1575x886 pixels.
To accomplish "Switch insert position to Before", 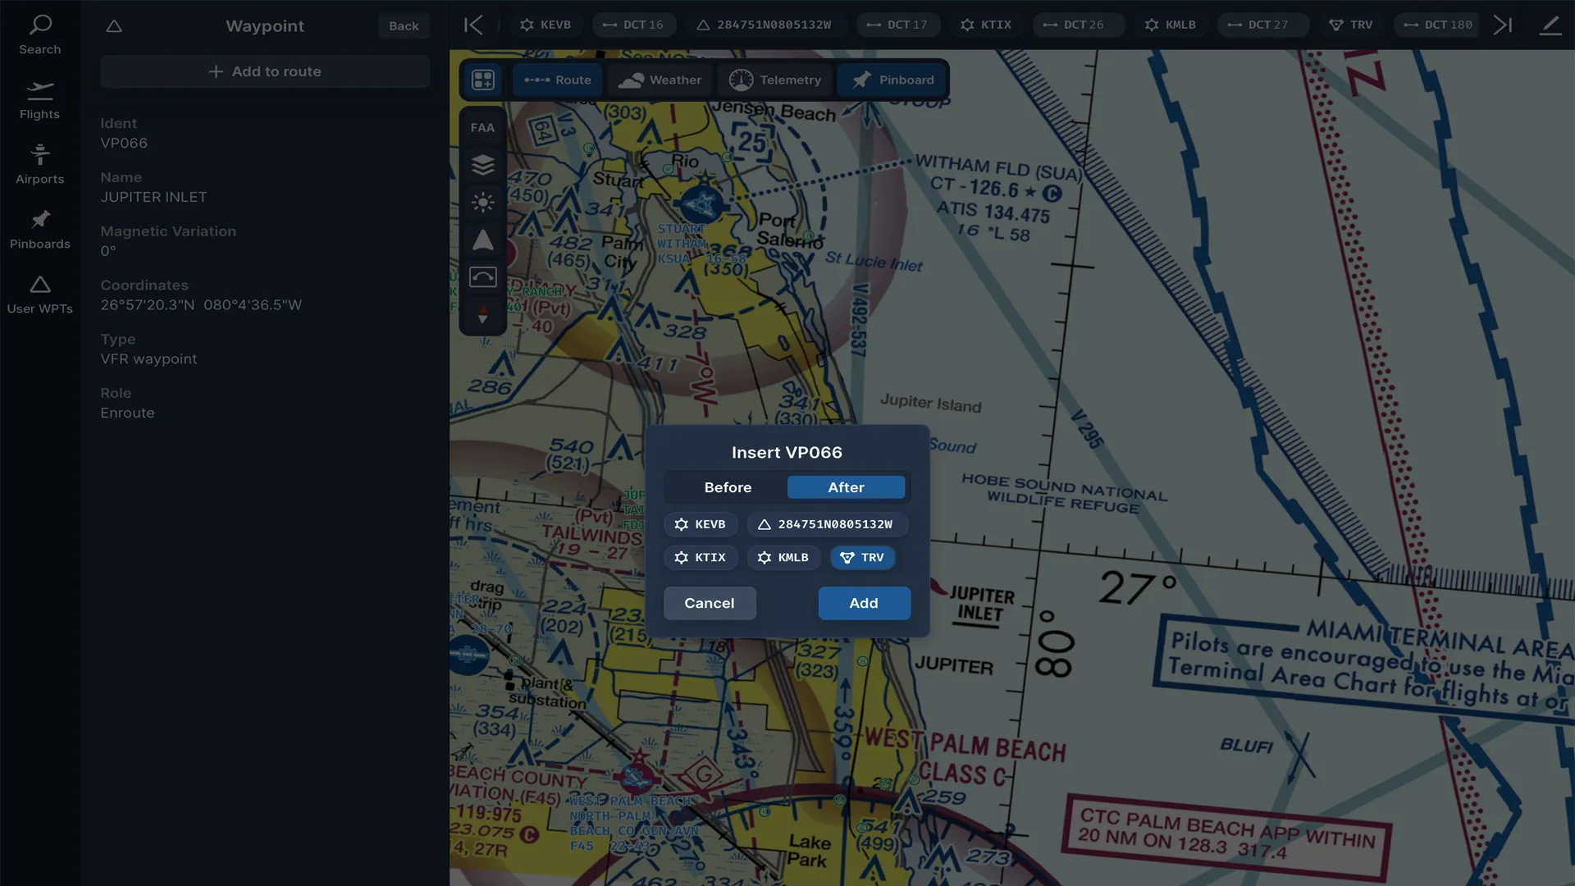I will 727,486.
